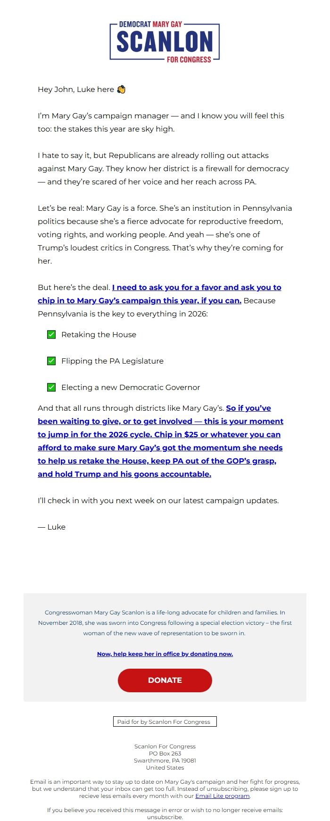Click the PO Box 263 address line
The width and height of the screenshot is (330, 821).
[x=165, y=754]
